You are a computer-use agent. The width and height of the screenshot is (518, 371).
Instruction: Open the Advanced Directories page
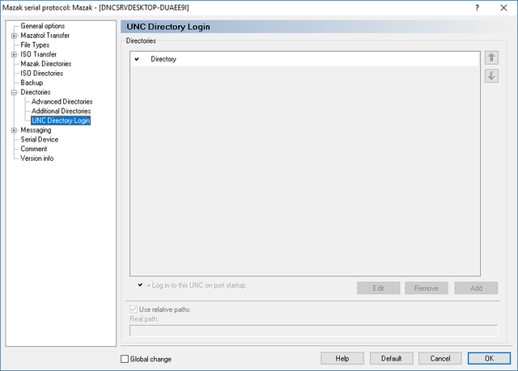tap(62, 102)
